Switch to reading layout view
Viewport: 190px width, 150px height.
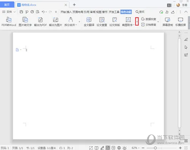[97, 148]
